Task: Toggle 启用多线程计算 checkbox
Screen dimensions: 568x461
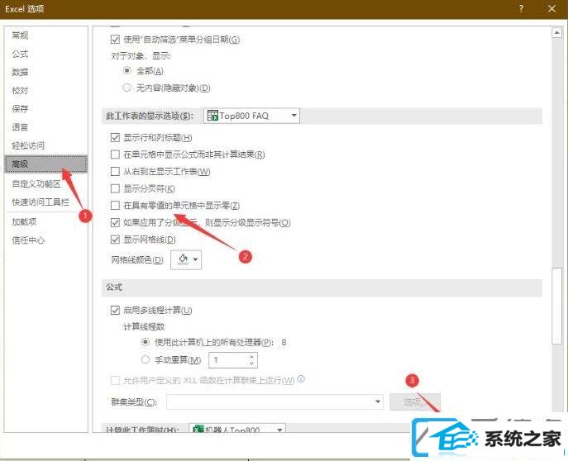Action: [x=115, y=310]
